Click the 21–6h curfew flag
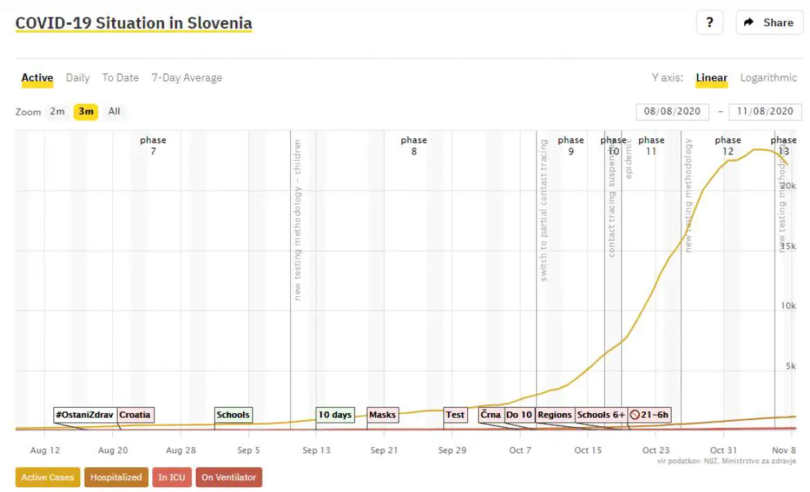 (649, 414)
